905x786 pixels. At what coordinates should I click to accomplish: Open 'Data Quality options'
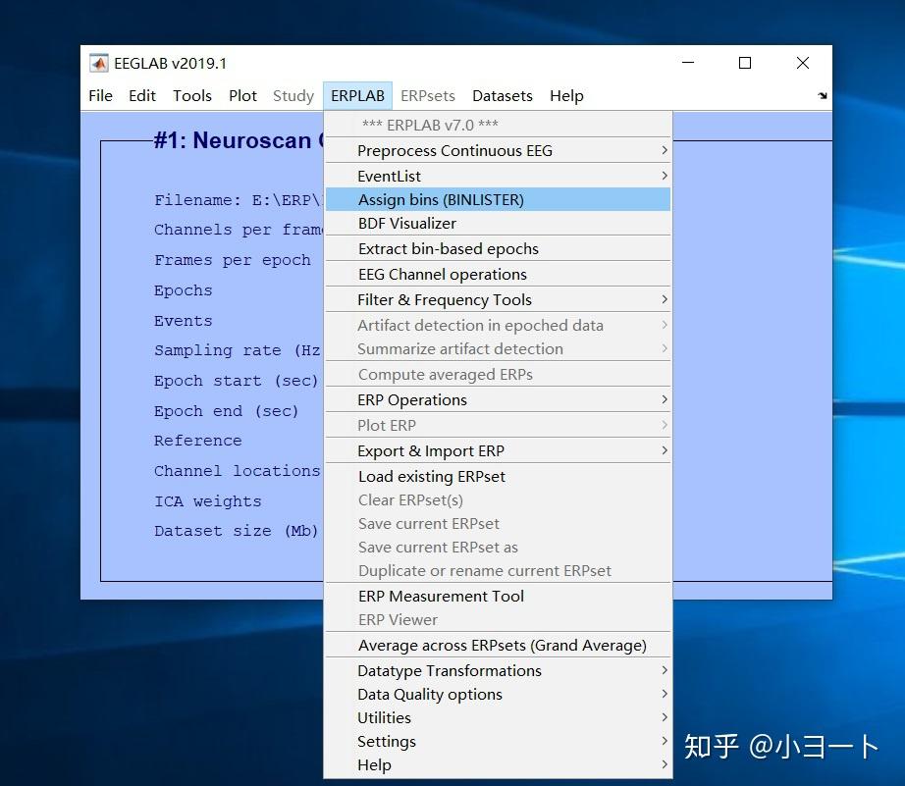[x=430, y=694]
